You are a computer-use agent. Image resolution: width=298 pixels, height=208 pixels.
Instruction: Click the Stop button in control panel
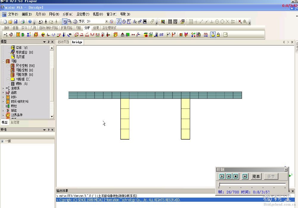(x=236, y=176)
